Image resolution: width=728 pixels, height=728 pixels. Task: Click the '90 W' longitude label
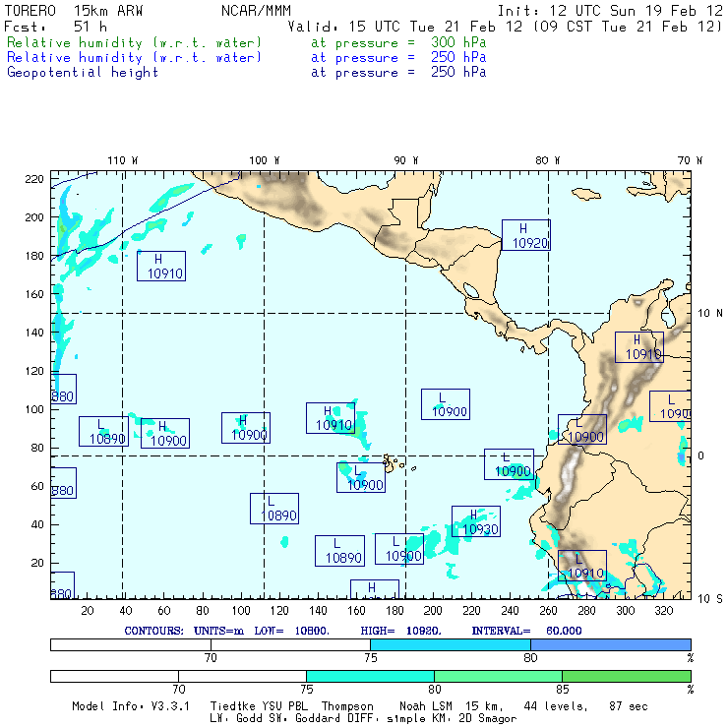click(405, 160)
